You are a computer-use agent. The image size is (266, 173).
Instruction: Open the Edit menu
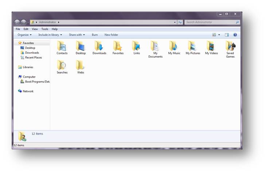pos(26,29)
